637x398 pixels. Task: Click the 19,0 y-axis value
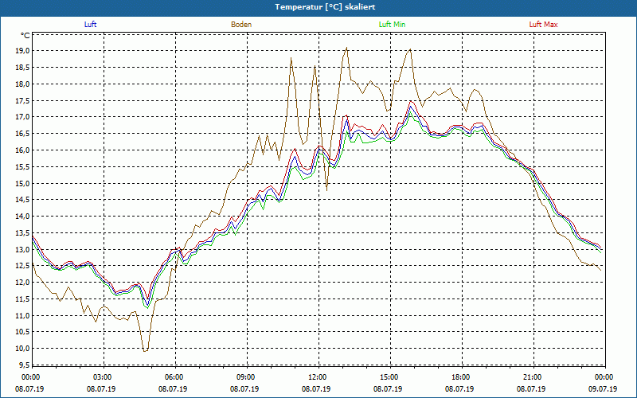point(22,51)
